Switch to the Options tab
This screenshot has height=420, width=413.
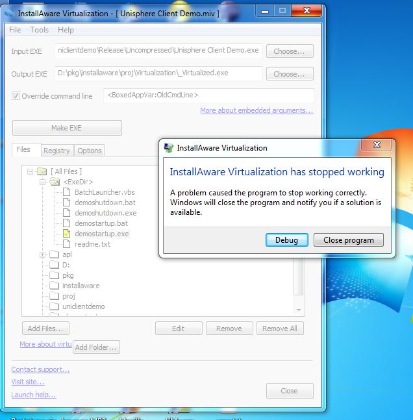pos(89,151)
